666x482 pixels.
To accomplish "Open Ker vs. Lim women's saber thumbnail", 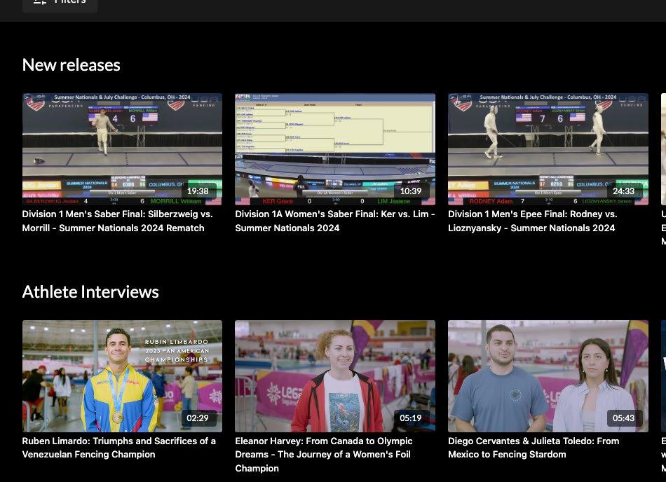I will click(335, 149).
